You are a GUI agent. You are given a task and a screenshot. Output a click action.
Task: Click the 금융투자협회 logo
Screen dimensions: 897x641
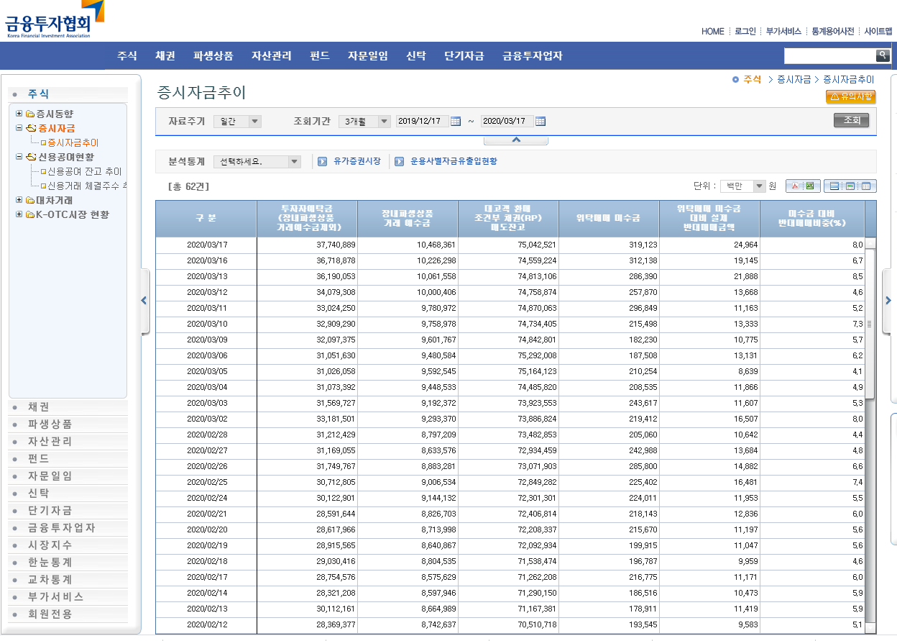click(53, 19)
